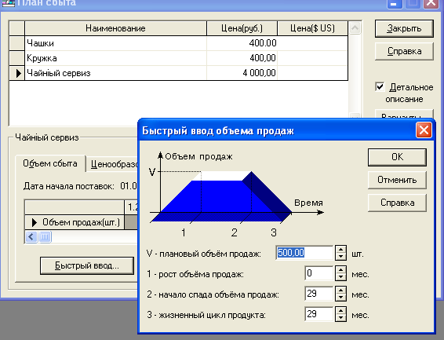Screen dimensions: 444x340
Task: Open Справка in the План сбыта window
Action: tap(404, 52)
